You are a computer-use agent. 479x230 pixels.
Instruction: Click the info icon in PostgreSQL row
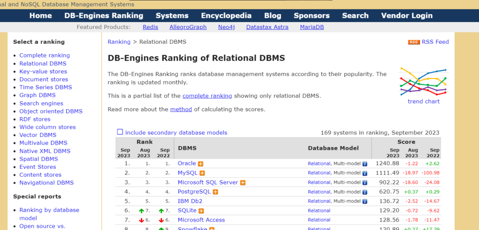(365, 192)
